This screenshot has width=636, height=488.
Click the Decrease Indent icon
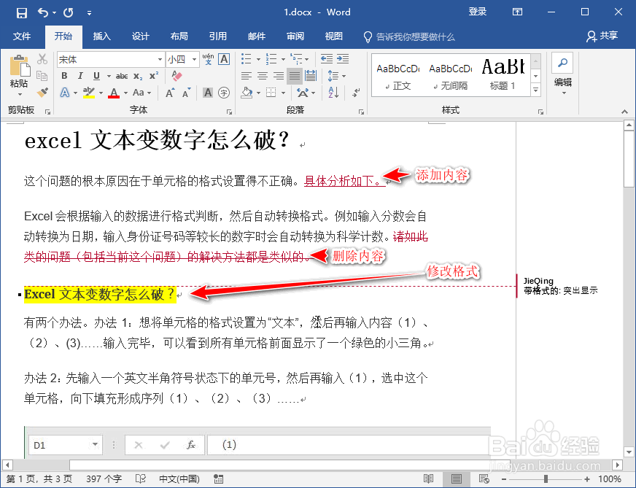[327, 59]
